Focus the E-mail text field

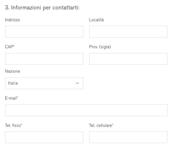click(86, 110)
